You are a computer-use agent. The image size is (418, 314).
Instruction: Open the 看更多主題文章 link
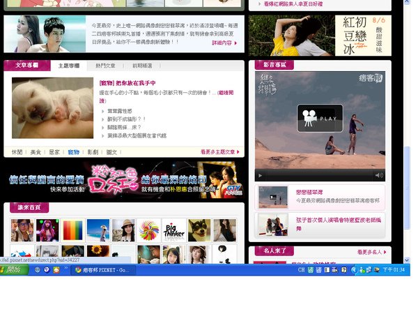pos(220,152)
